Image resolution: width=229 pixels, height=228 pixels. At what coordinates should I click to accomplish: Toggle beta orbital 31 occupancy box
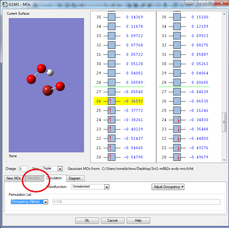point(177,54)
